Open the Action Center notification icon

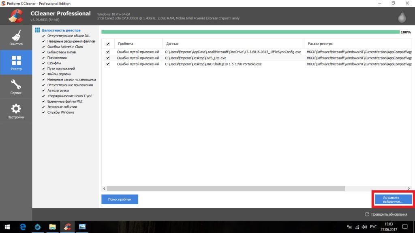click(405, 227)
